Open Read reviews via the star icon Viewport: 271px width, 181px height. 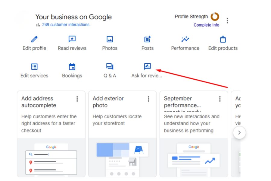72,39
